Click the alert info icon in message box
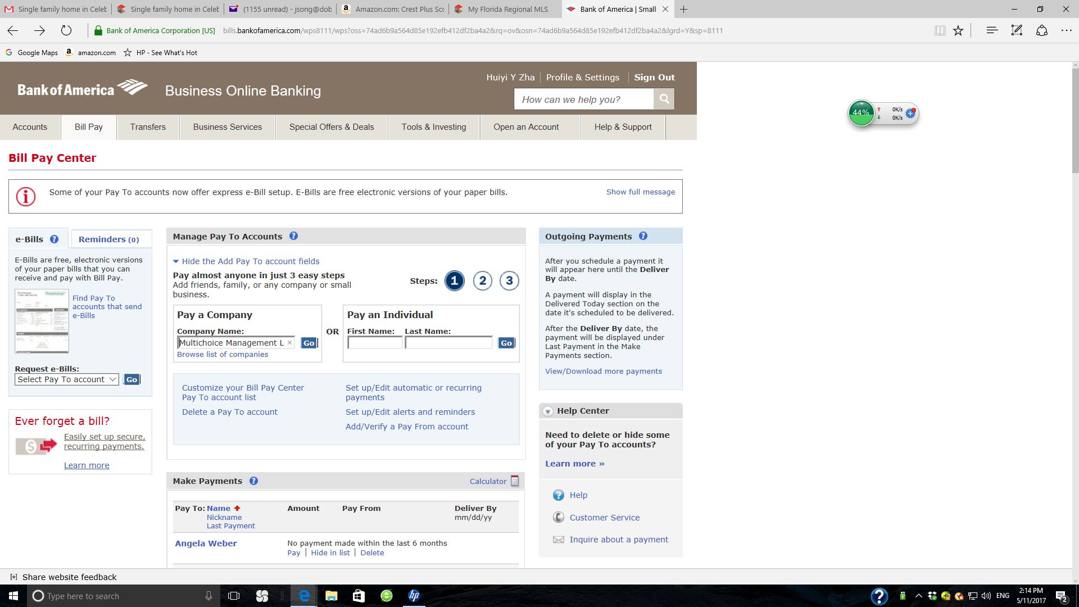Image resolution: width=1079 pixels, height=607 pixels. [x=26, y=197]
